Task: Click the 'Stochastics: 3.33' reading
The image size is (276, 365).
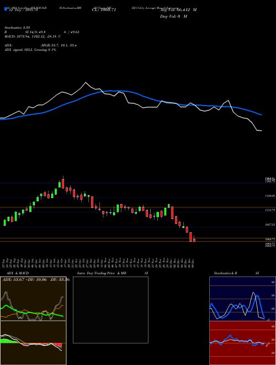Action: pos(17,28)
